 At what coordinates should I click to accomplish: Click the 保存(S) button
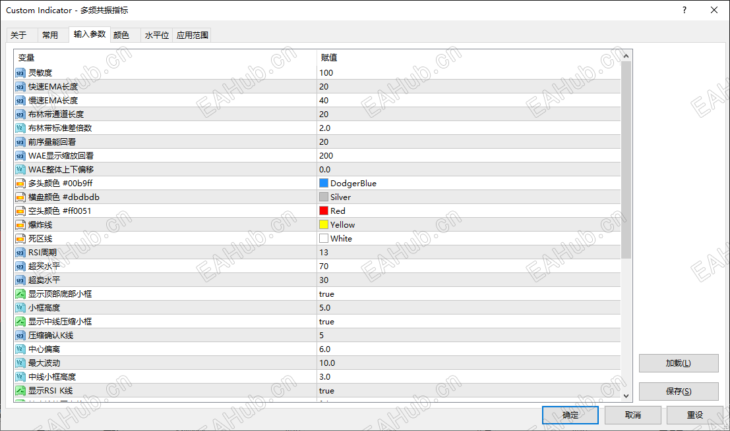pos(679,392)
